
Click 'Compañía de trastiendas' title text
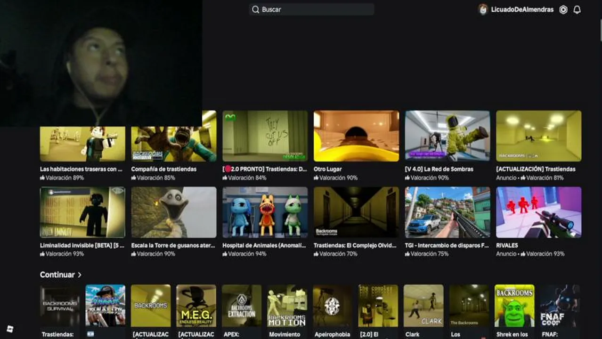pyautogui.click(x=164, y=169)
